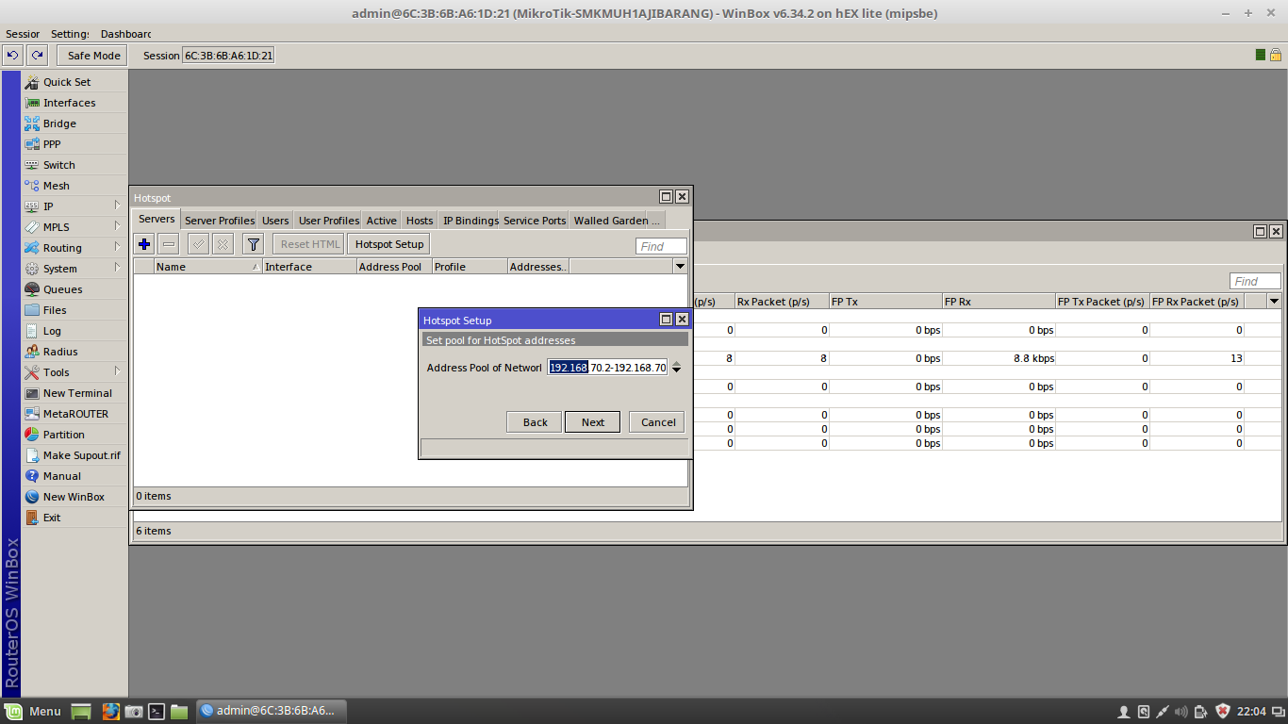This screenshot has width=1288, height=724.
Task: Sort Hotspot table by Interface column
Action: click(309, 267)
